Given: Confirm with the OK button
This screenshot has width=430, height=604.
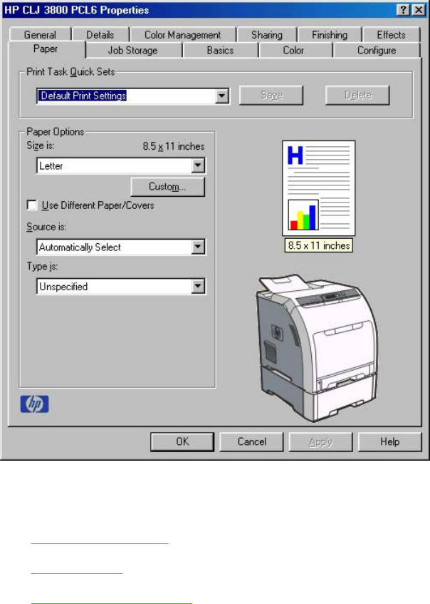Looking at the screenshot, I should pos(182,441).
